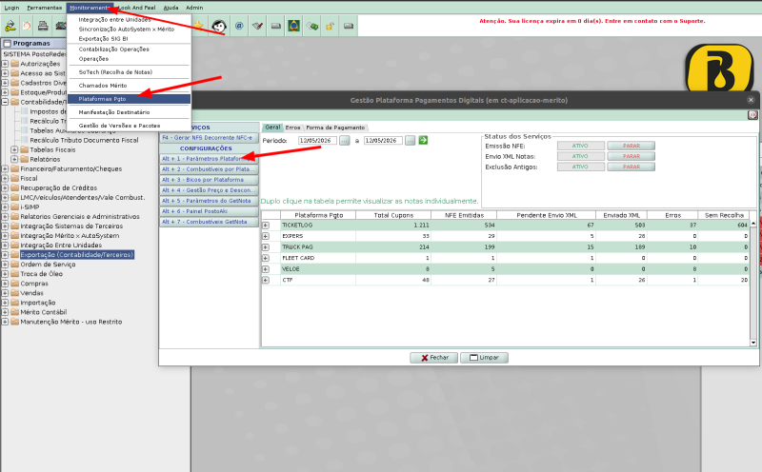Expand the FLEET CARD table row
Image resolution: width=762 pixels, height=472 pixels.
(x=266, y=258)
